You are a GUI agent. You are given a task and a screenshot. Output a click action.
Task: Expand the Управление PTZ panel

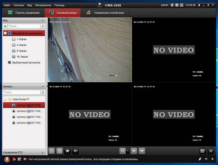point(42,152)
